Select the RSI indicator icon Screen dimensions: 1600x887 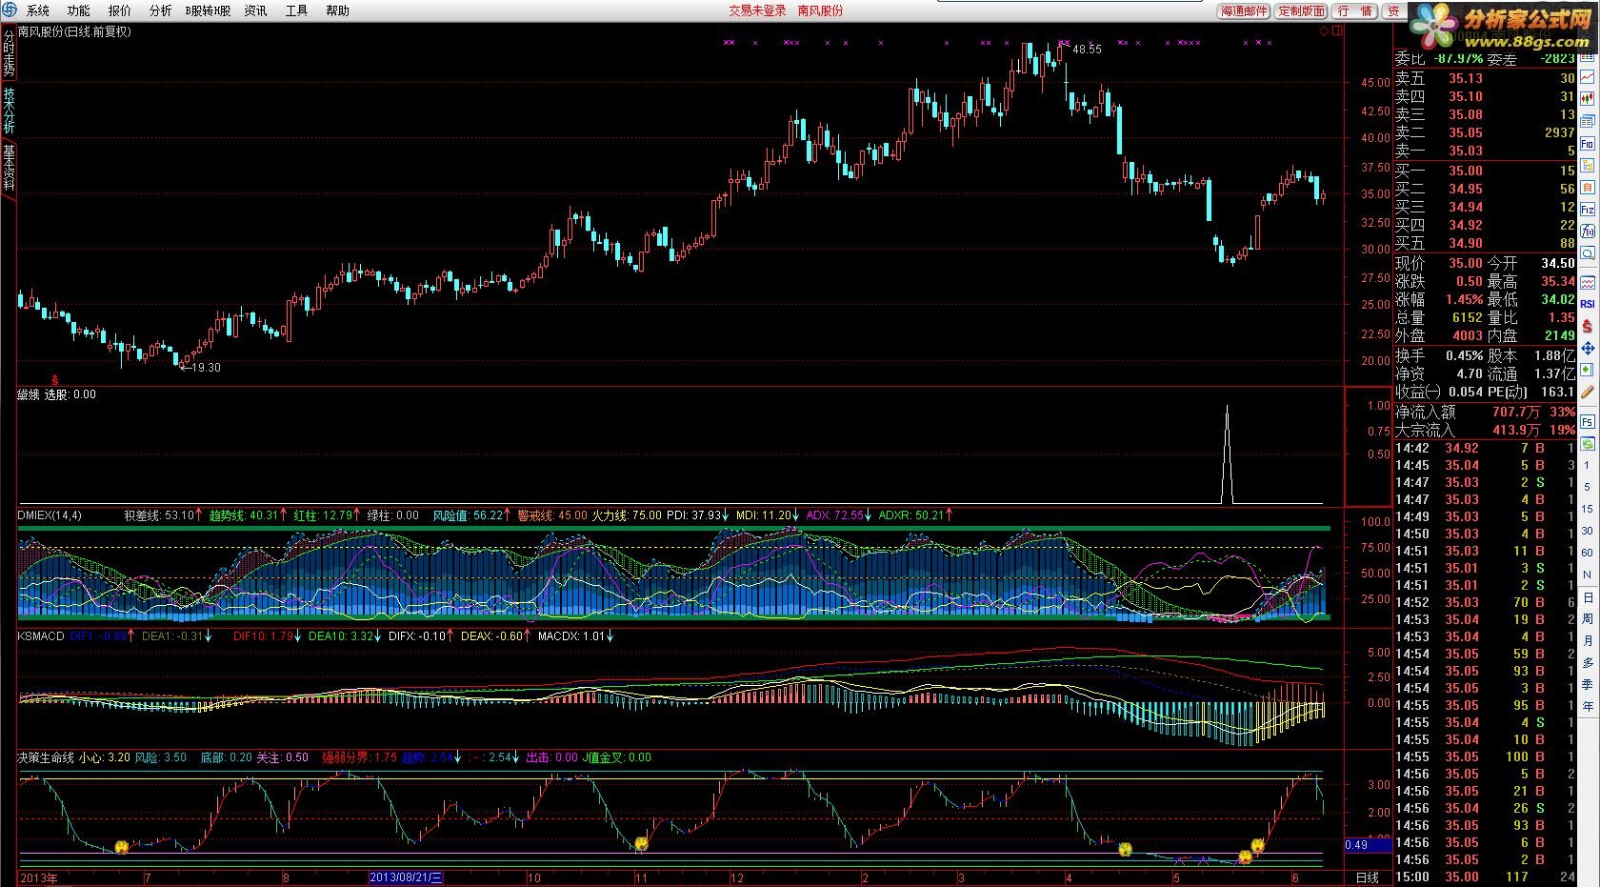1588,304
